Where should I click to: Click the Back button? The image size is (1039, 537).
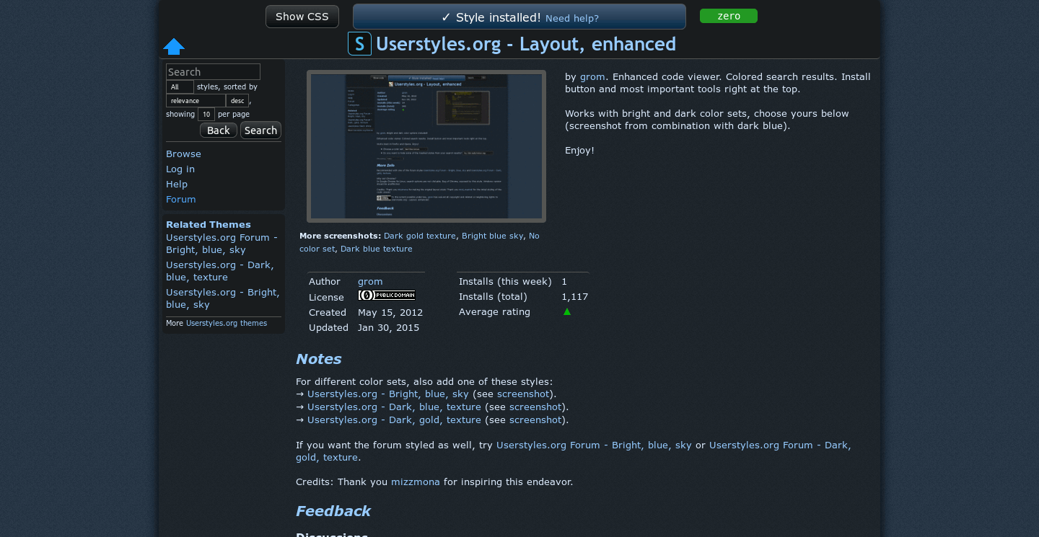click(x=219, y=130)
